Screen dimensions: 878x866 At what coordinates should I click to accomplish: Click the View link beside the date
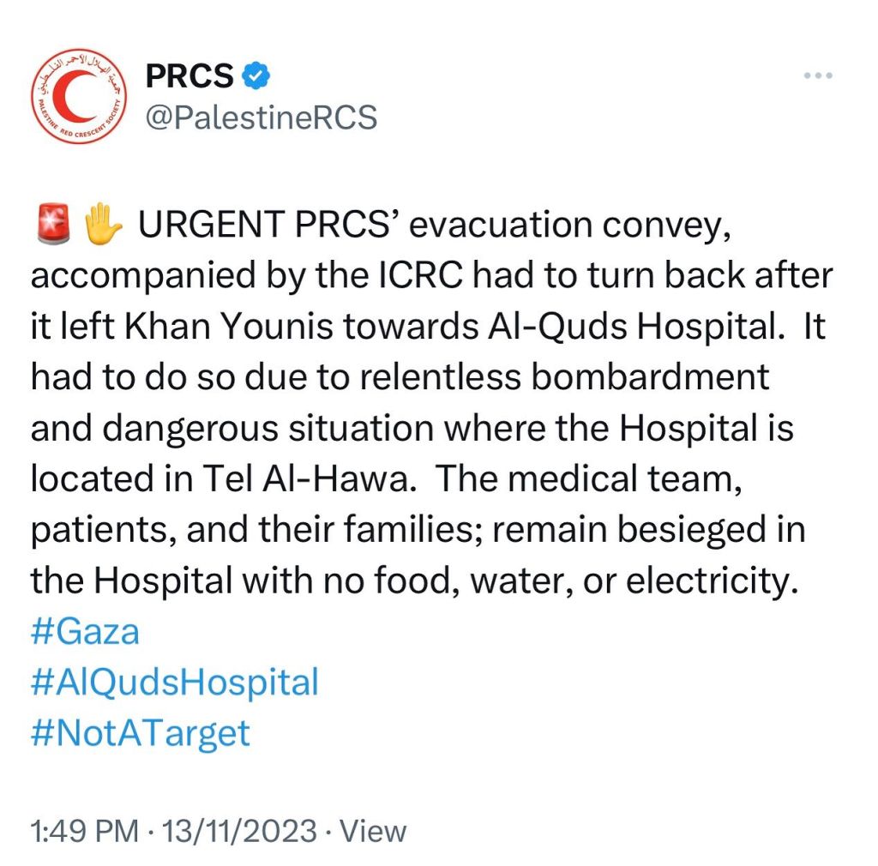point(373,831)
